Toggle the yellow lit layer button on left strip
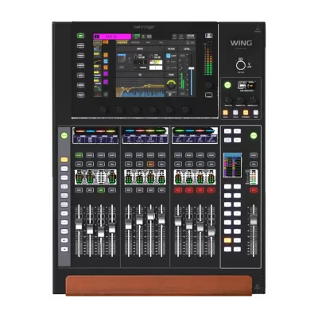 pos(64,160)
